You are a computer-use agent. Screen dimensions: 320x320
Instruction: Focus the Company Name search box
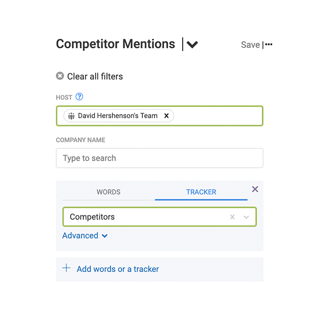click(x=159, y=158)
